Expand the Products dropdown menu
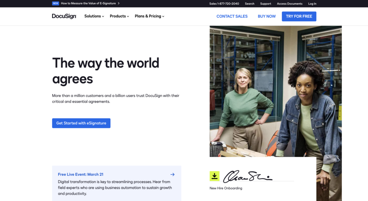This screenshot has height=201, width=368. coord(119,16)
